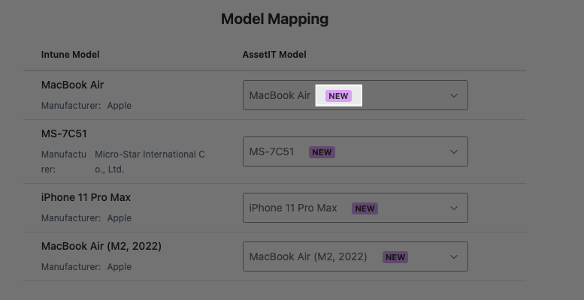Click the Intune model name MacBook Air
The image size is (584, 300).
coord(73,85)
